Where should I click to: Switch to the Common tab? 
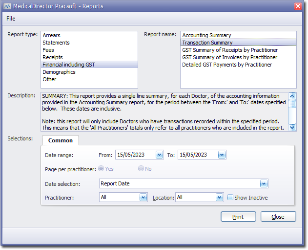61,140
